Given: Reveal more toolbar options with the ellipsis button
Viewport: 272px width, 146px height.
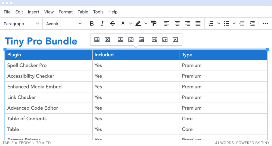Looking at the screenshot, I should [265, 24].
